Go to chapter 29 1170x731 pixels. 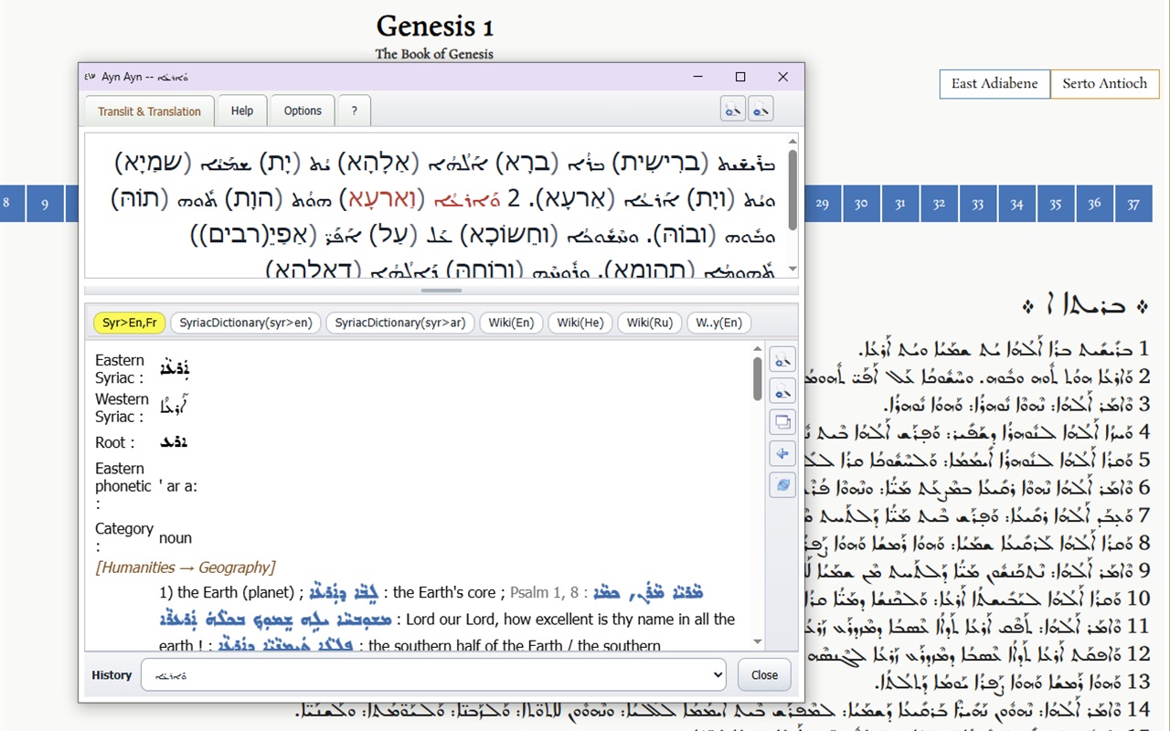822,204
